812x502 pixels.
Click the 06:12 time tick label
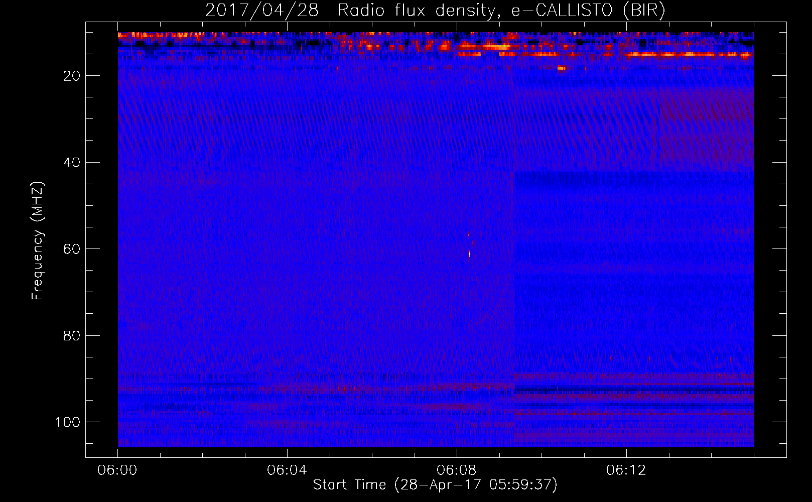click(x=626, y=470)
